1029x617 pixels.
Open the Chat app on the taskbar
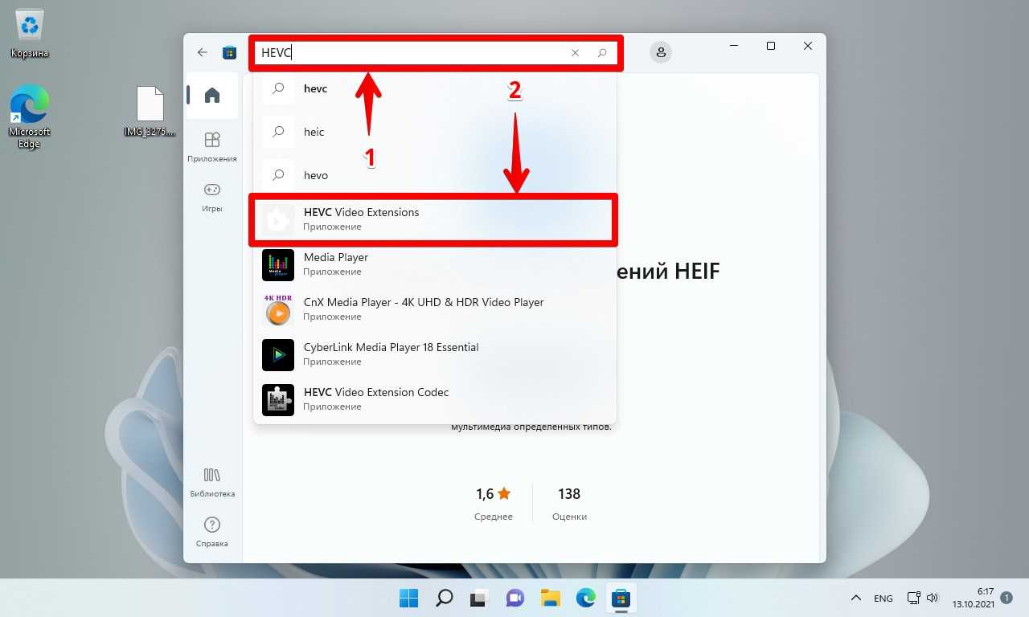click(x=515, y=598)
